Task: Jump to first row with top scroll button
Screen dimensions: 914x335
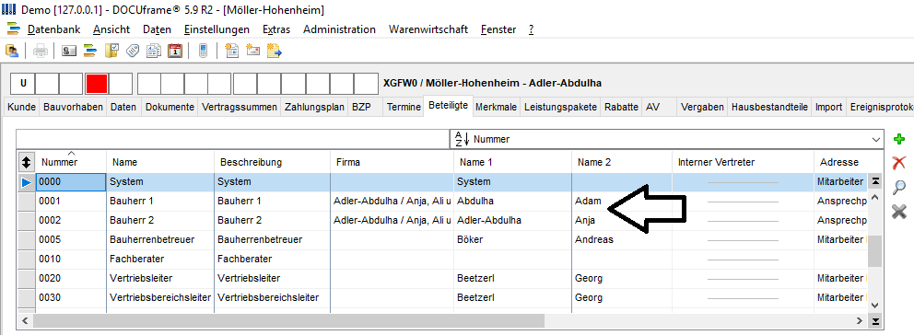Action: (875, 182)
